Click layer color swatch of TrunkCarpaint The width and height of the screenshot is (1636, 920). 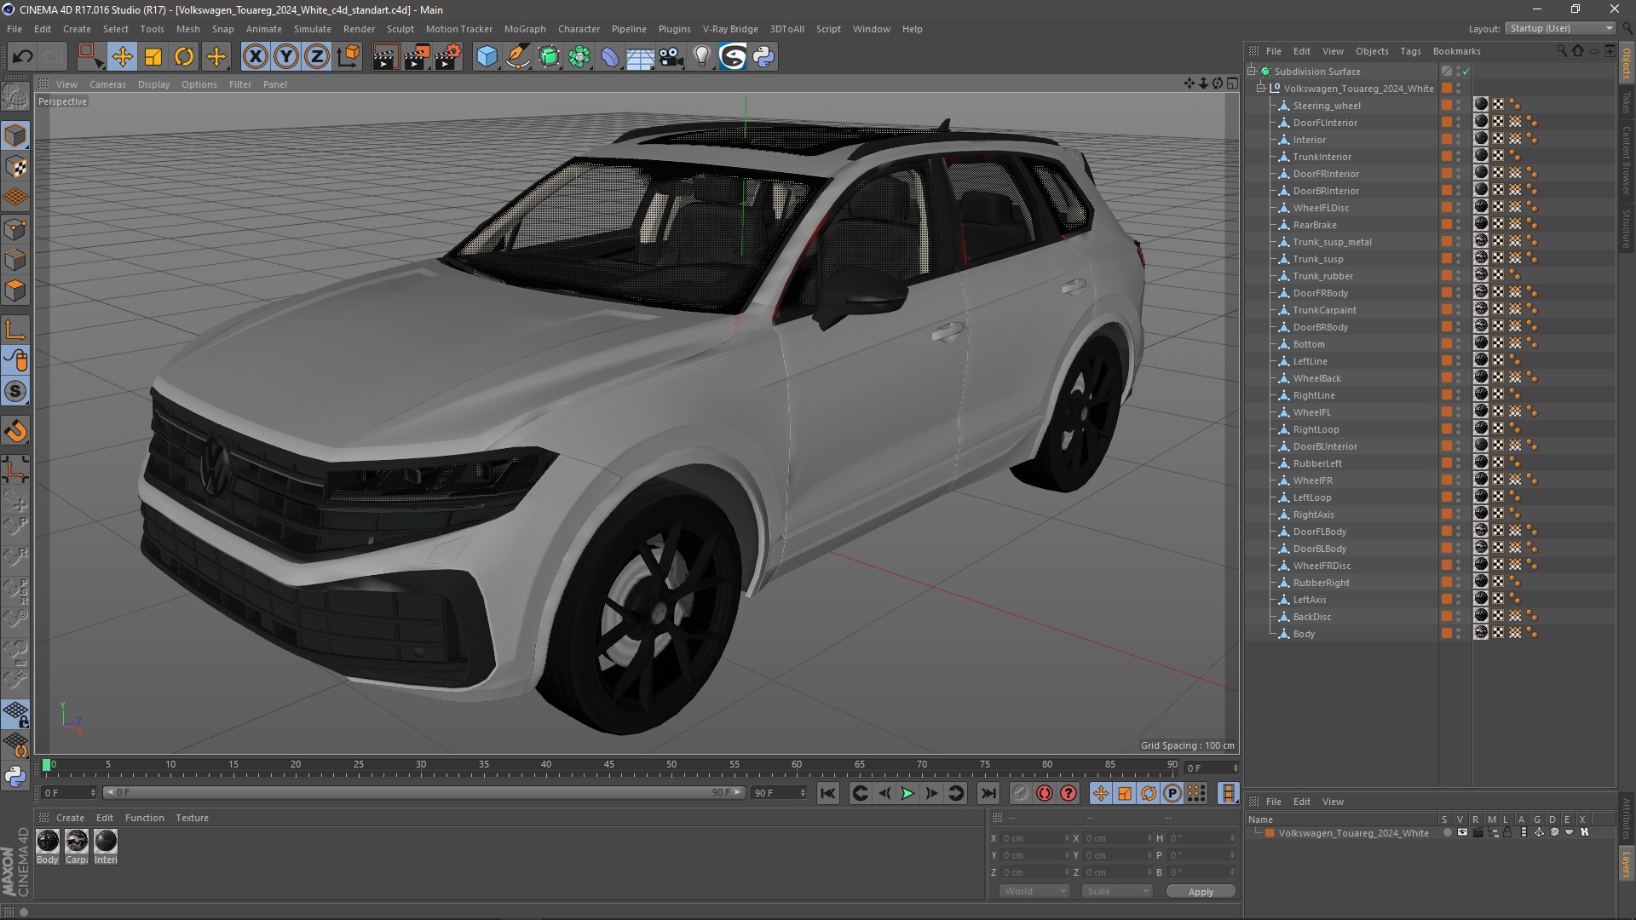pos(1446,310)
